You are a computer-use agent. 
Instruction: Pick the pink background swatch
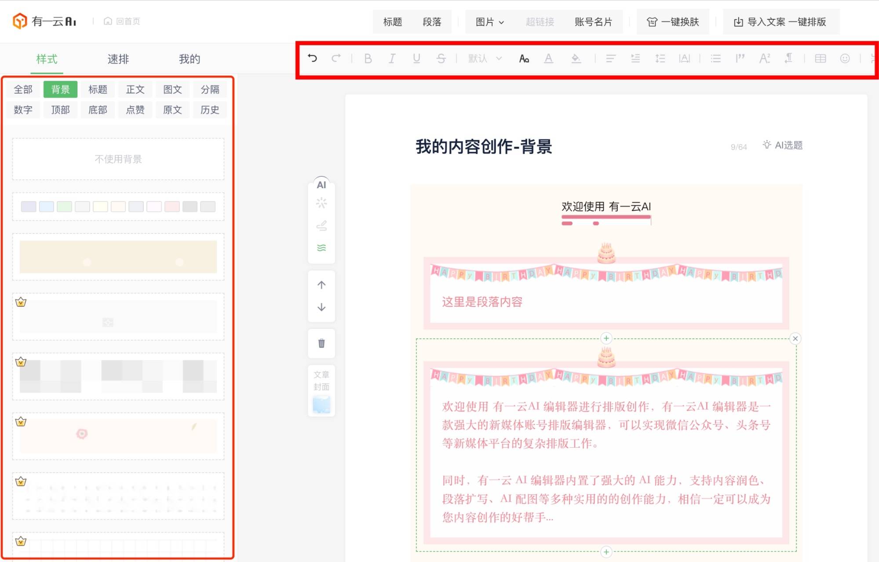[172, 206]
